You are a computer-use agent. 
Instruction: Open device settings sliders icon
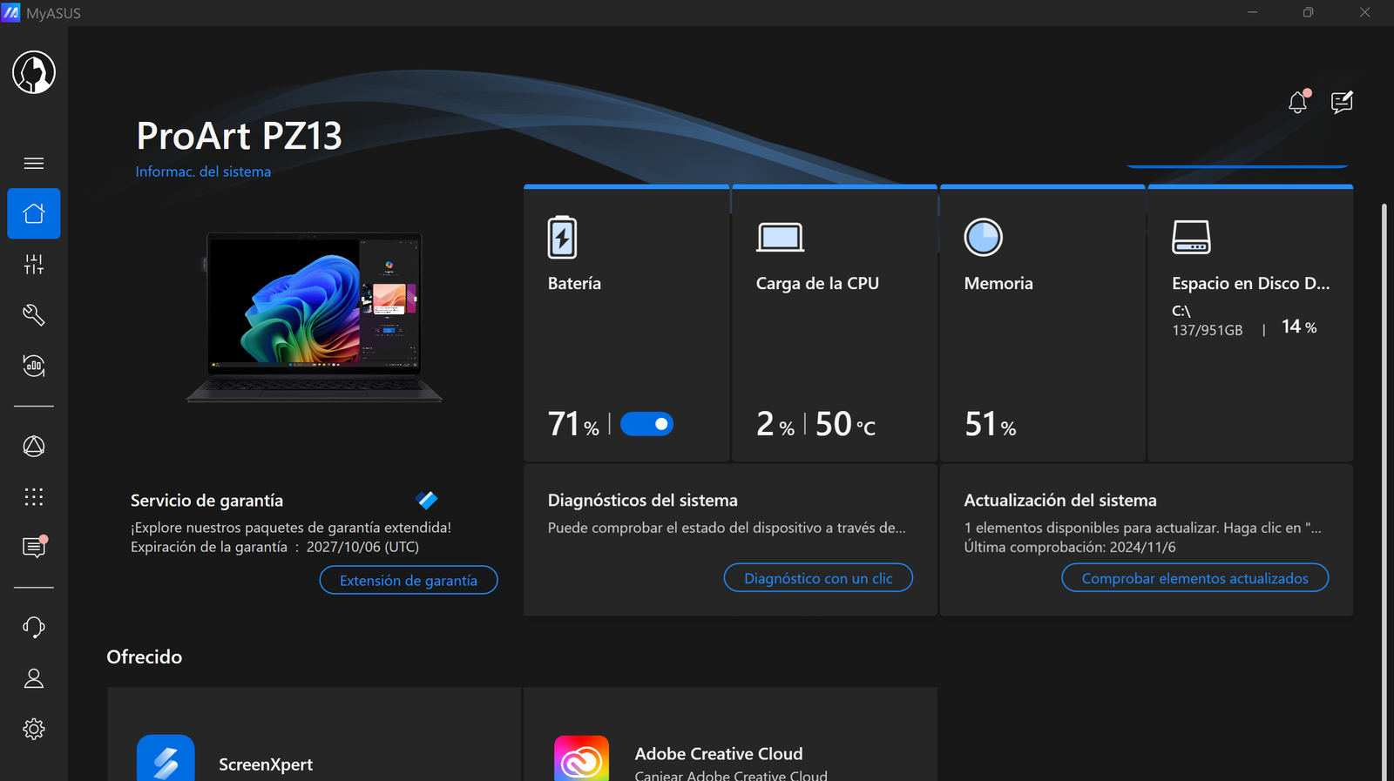pyautogui.click(x=34, y=265)
